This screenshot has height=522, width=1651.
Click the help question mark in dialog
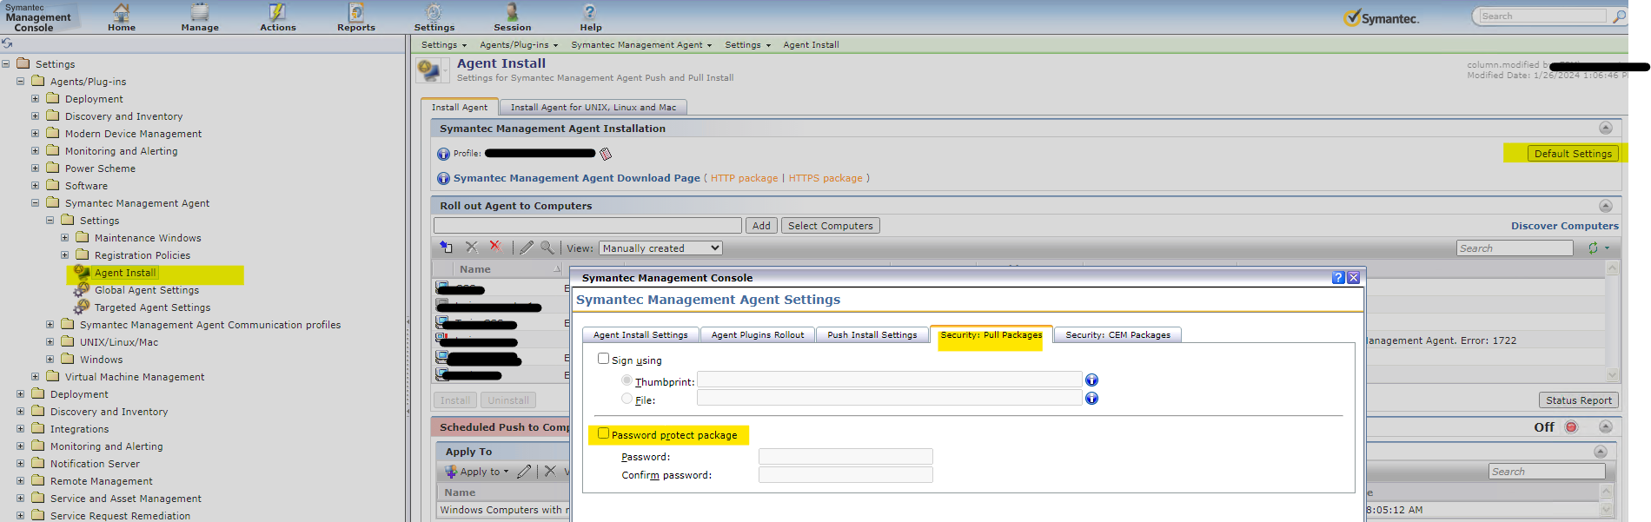pyautogui.click(x=1338, y=278)
